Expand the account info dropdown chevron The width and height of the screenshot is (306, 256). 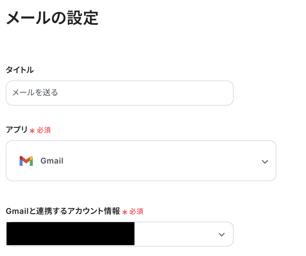221,234
